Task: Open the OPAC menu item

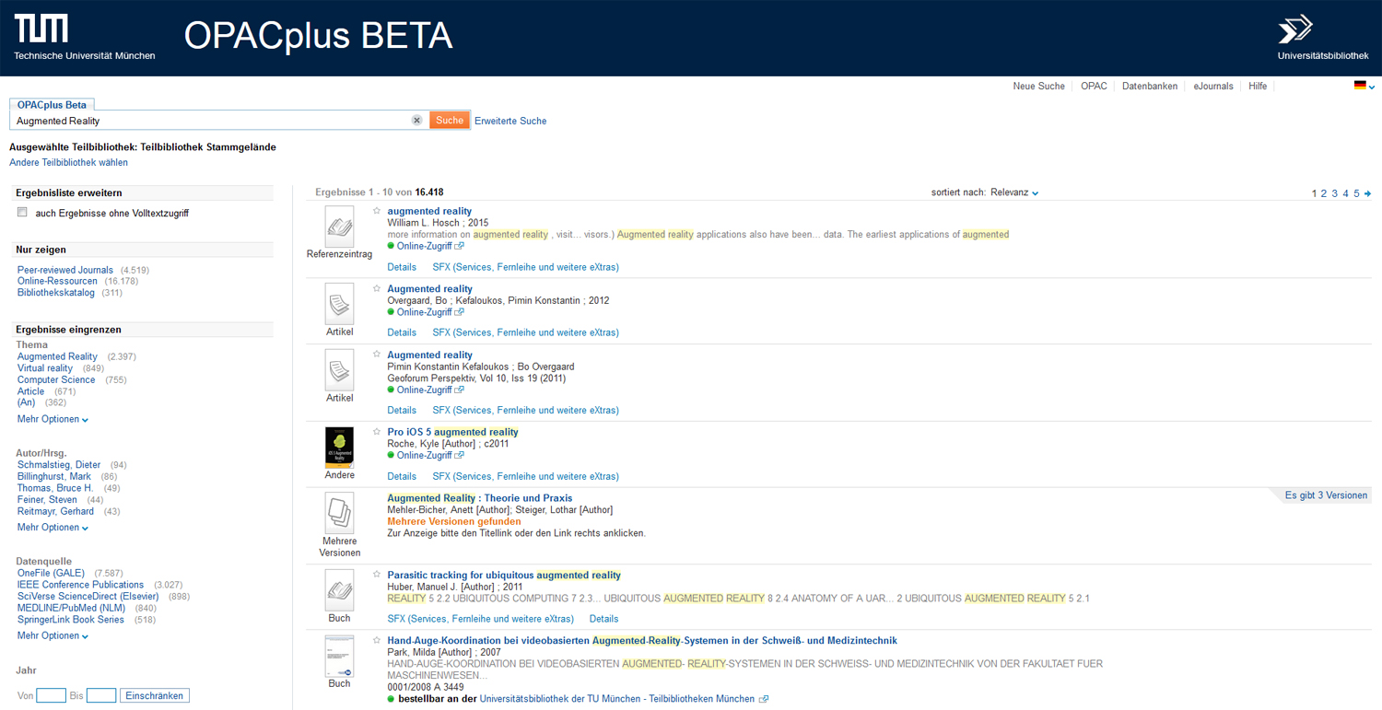Action: point(1094,86)
